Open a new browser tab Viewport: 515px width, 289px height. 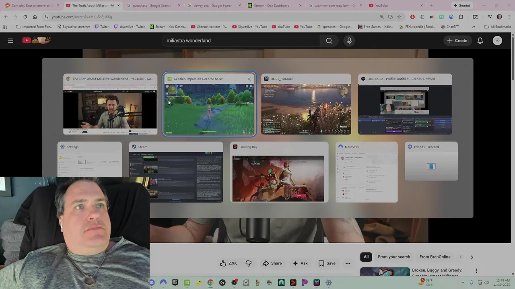tap(431, 6)
